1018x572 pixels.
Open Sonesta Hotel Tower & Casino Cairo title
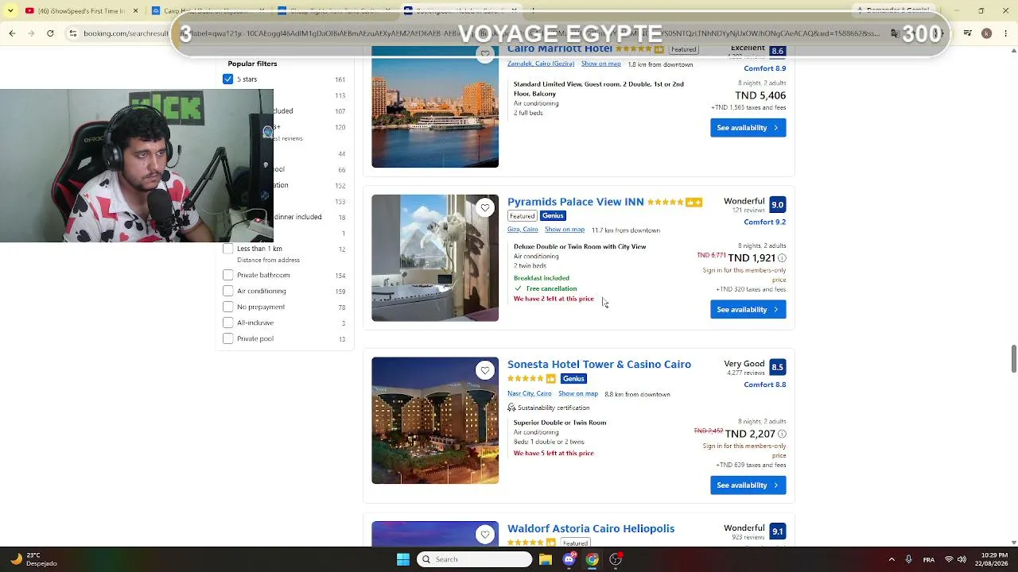[x=599, y=365]
